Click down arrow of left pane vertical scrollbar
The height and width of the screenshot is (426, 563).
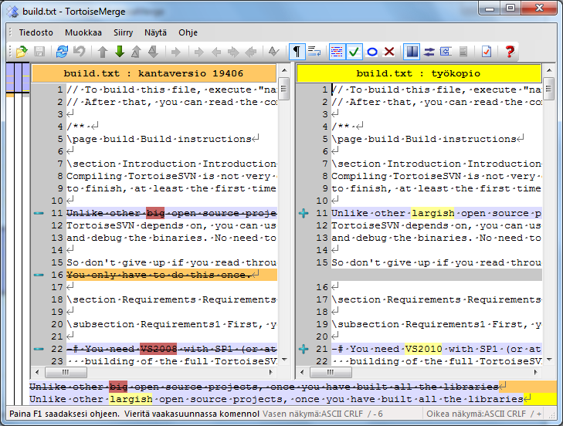coord(284,360)
